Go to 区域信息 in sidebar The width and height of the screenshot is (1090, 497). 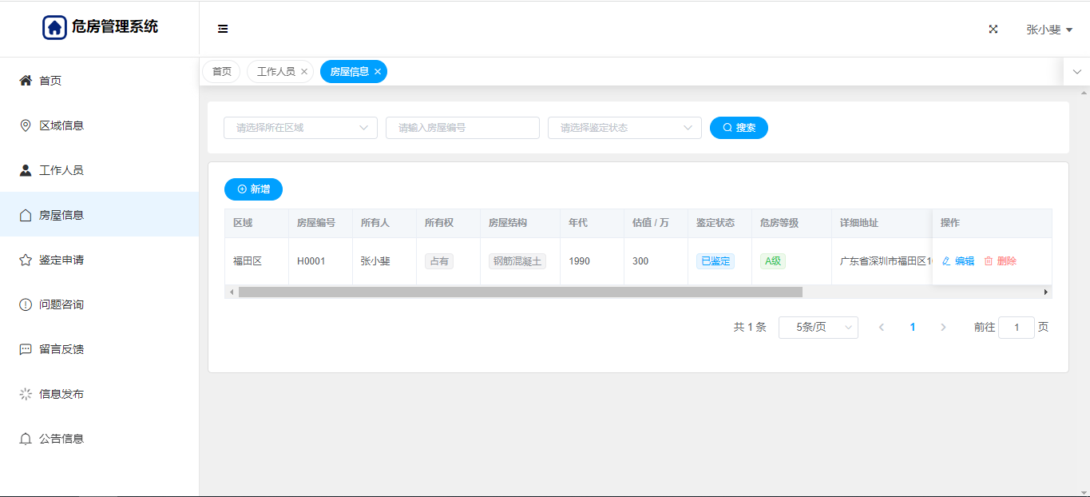click(61, 125)
